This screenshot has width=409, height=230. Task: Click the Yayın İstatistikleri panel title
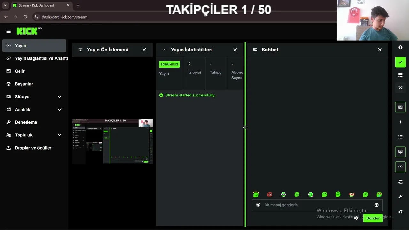click(x=192, y=50)
